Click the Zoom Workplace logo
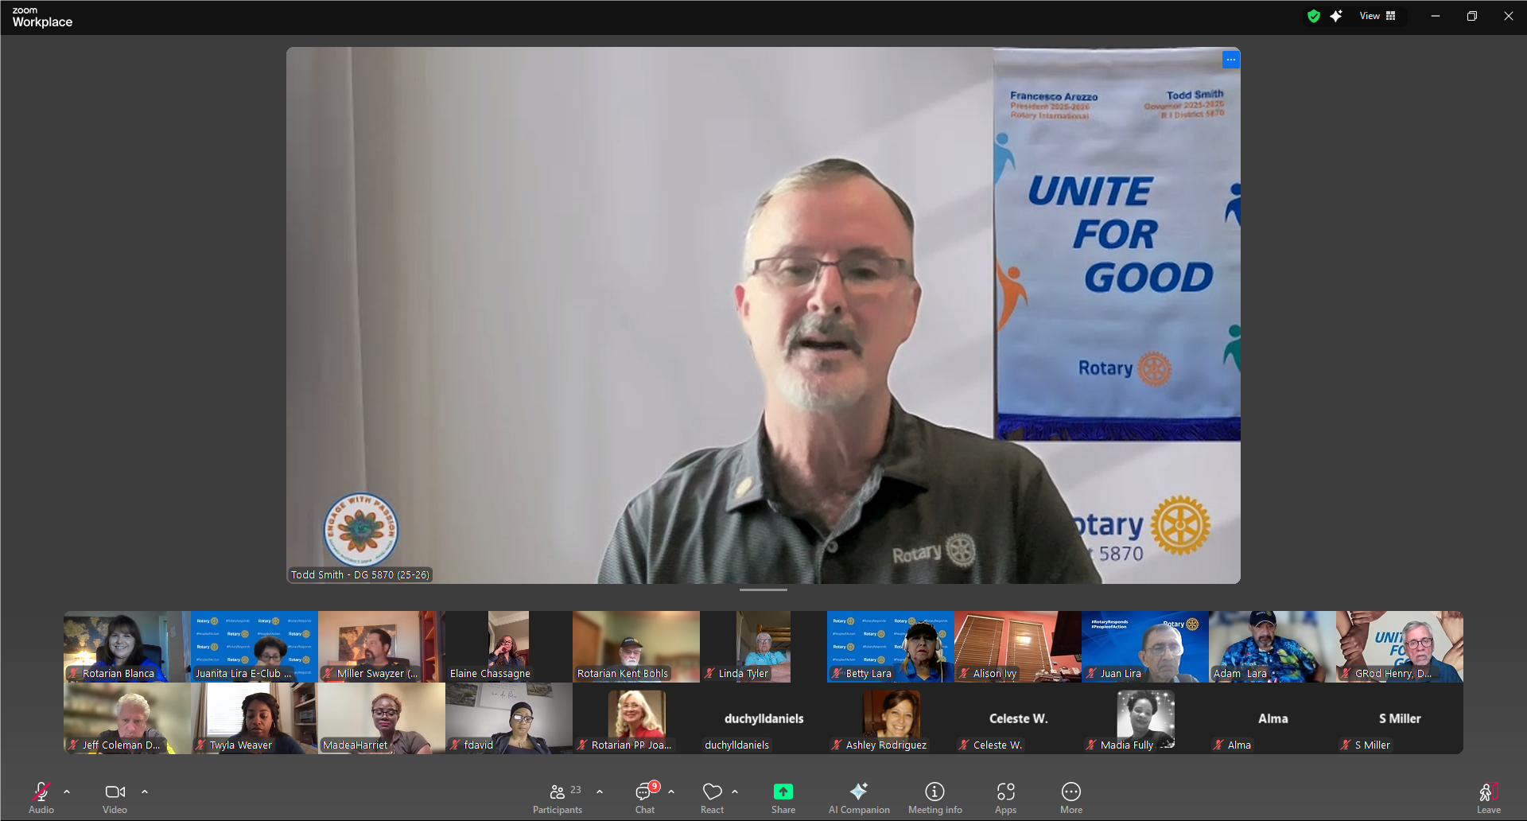 pyautogui.click(x=42, y=17)
